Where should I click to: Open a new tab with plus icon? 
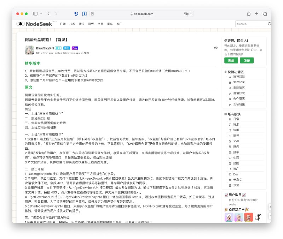click(256, 14)
